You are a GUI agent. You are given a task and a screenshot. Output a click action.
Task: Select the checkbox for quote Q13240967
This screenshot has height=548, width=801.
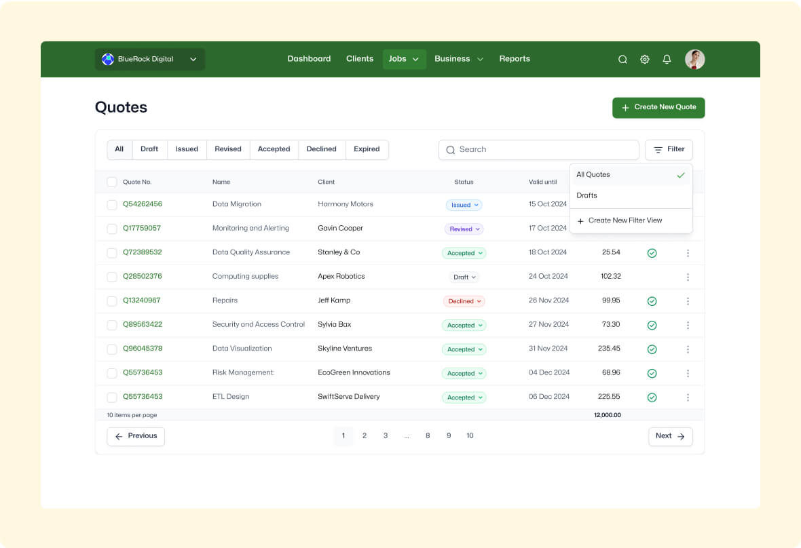(x=112, y=301)
